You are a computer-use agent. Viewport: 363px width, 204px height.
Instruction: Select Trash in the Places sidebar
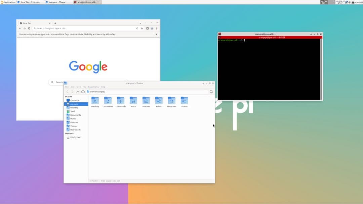tap(74, 111)
